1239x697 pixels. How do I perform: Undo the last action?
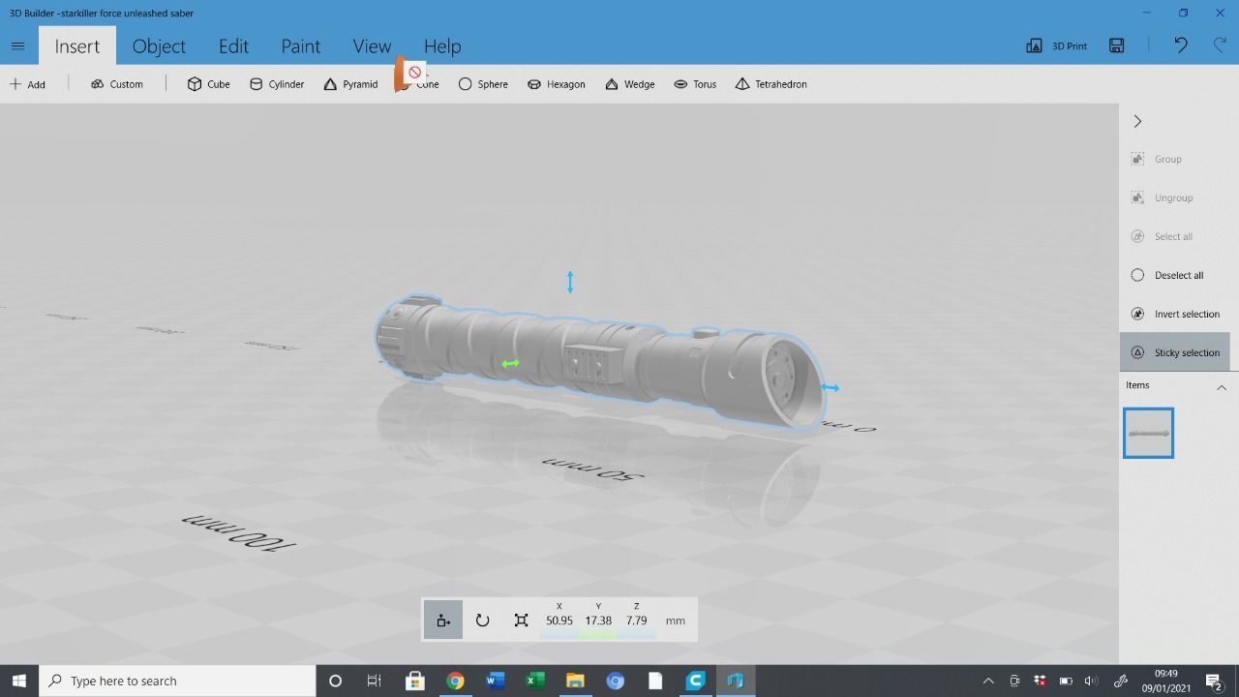click(x=1180, y=45)
